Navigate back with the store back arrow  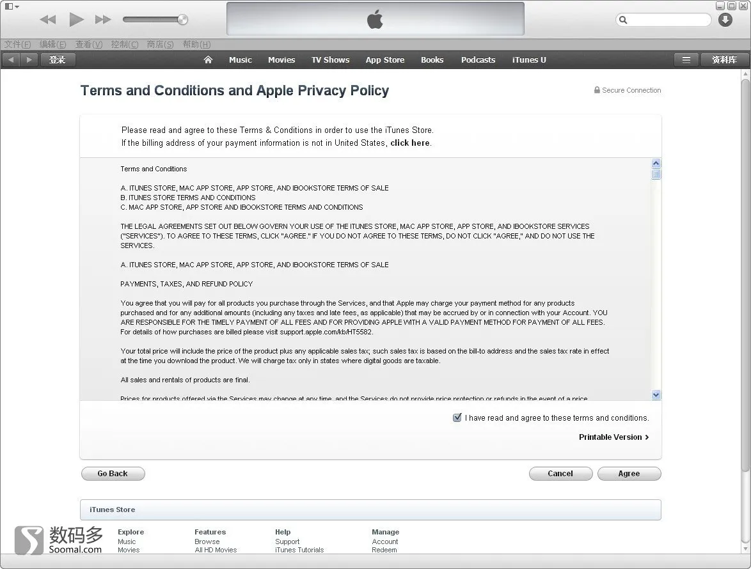pyautogui.click(x=11, y=60)
